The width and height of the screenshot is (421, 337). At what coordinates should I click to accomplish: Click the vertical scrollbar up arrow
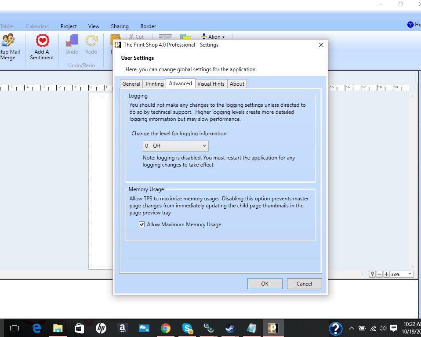[x=413, y=96]
